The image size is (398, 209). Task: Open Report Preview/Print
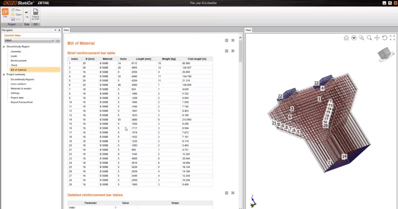(x=22, y=102)
